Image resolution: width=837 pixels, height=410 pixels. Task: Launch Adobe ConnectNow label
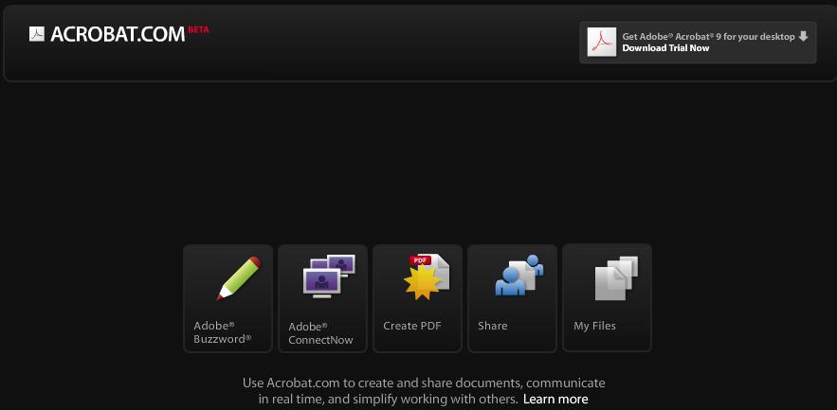(x=320, y=333)
